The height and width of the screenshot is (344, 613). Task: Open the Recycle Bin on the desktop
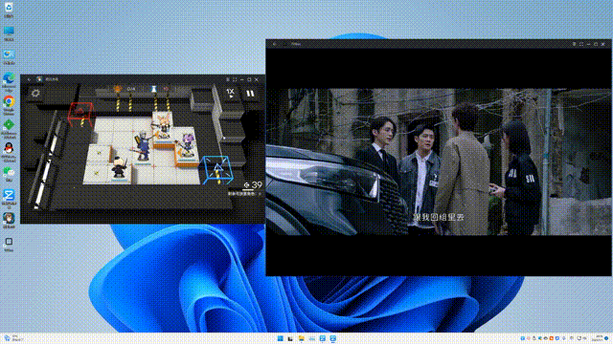pyautogui.click(x=9, y=9)
